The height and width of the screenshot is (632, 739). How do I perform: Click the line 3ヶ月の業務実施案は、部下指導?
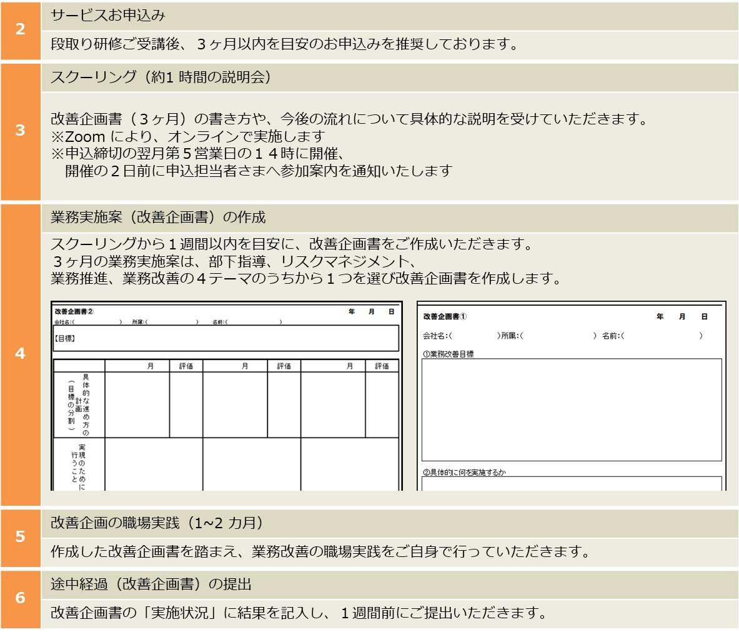(x=234, y=261)
